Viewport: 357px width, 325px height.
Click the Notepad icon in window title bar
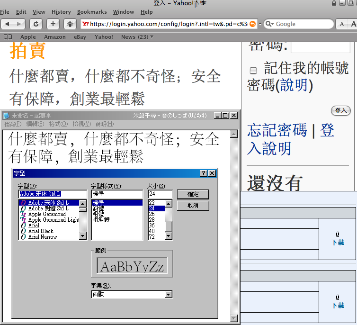6,115
